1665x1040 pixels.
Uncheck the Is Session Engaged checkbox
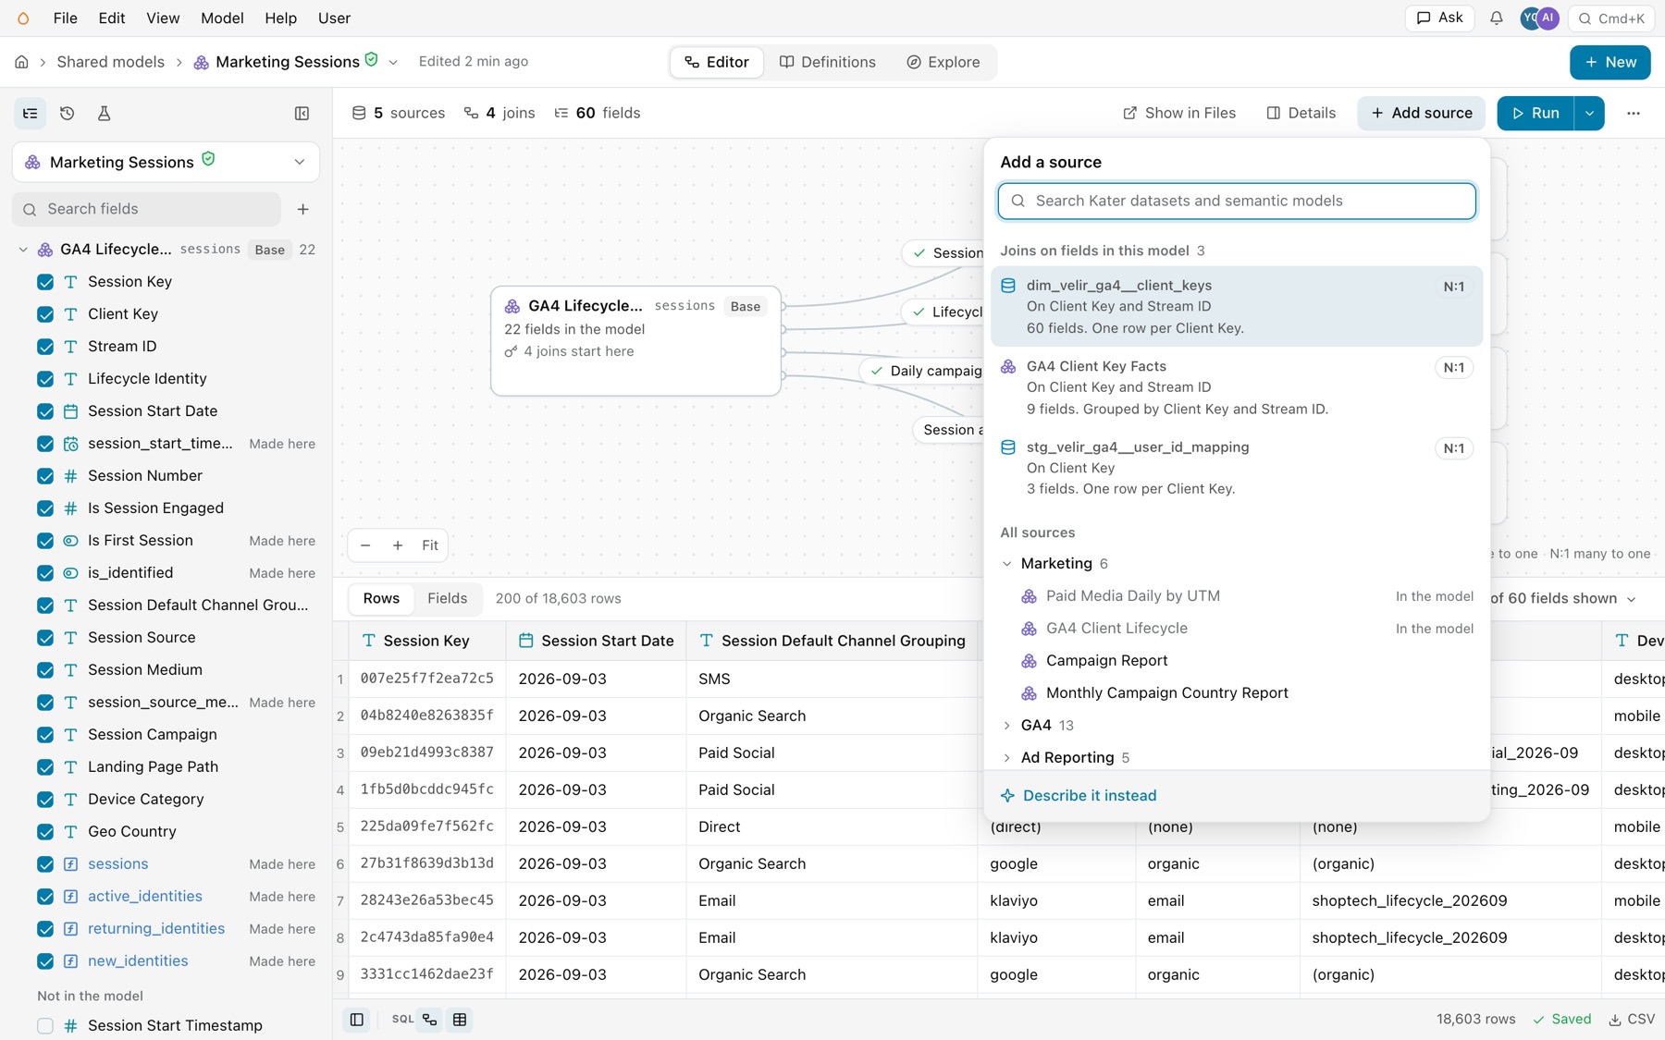click(45, 508)
